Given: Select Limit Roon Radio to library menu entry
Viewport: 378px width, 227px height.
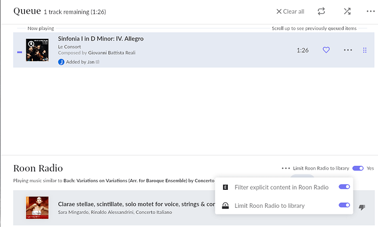Looking at the screenshot, I should tap(284, 205).
